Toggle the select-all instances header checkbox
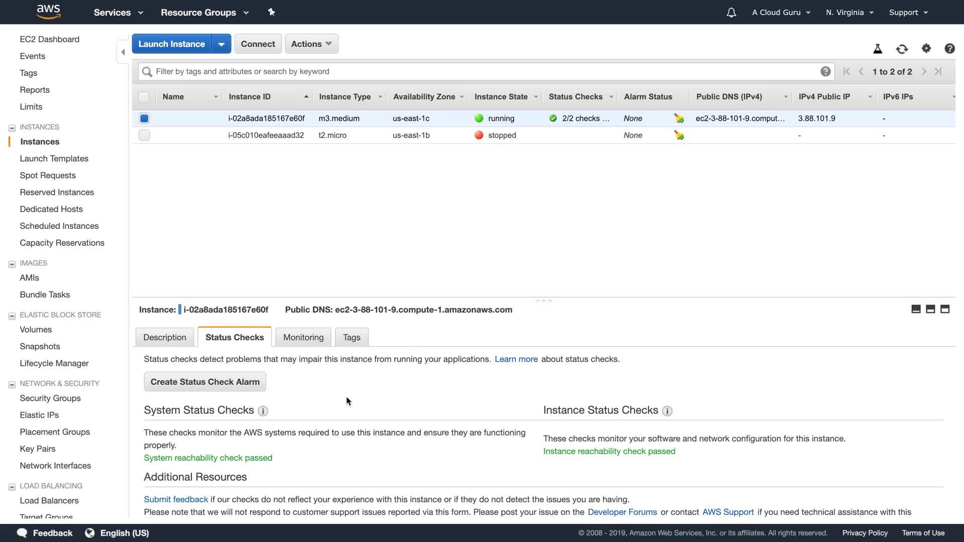 144,97
